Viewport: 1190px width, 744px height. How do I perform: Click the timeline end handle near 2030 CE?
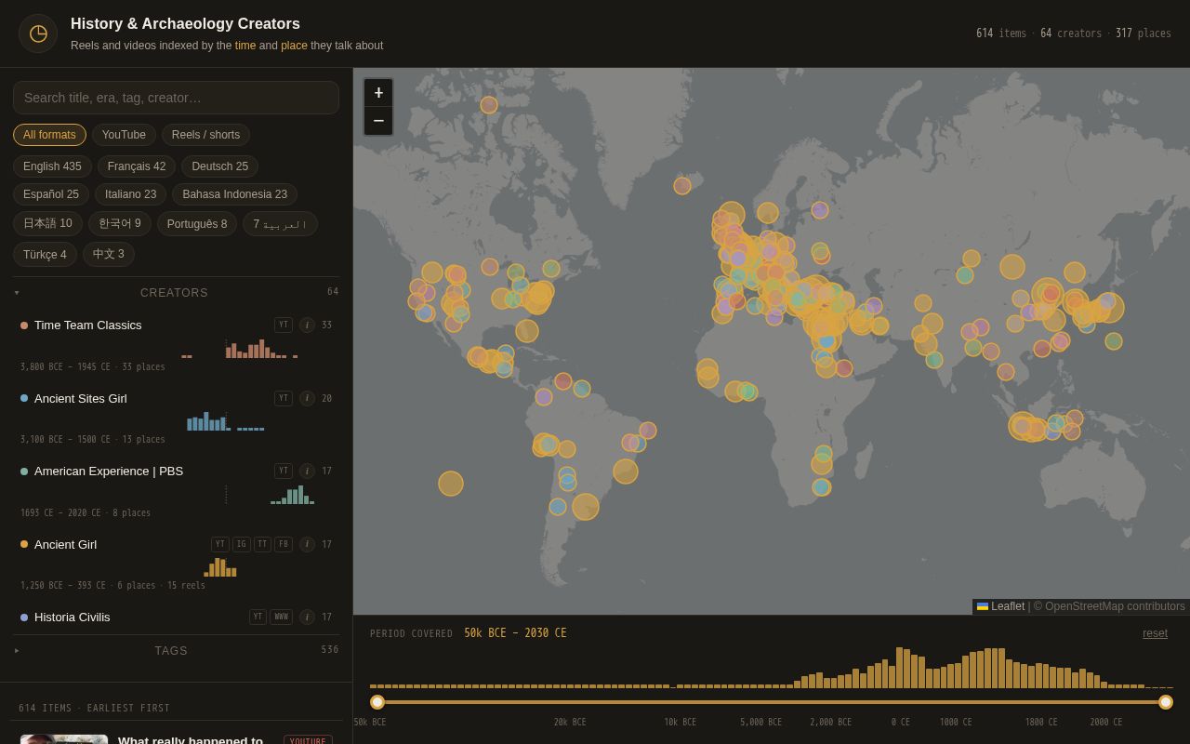[x=1166, y=702]
